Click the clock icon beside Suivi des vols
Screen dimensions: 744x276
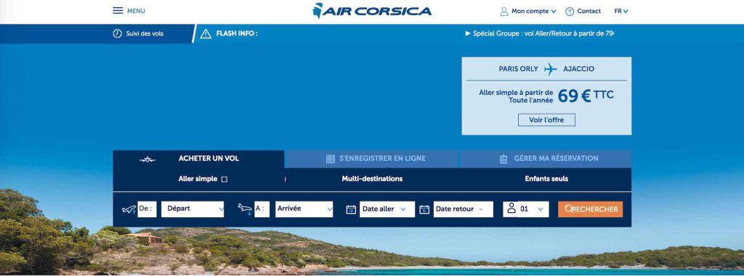117,33
